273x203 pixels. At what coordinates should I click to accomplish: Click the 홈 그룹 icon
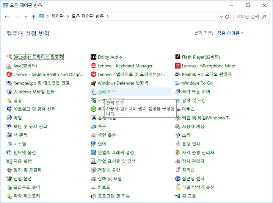[177, 196]
